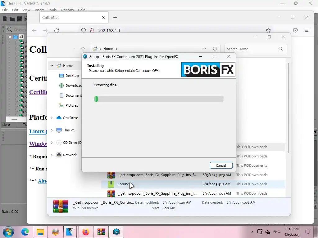Open the Certificate link on CollabNet page
The image size is (318, 238).
38,92
